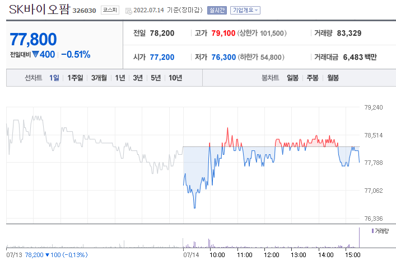Click the 실시간 badge button
This screenshot has height=261, width=396.
(217, 10)
